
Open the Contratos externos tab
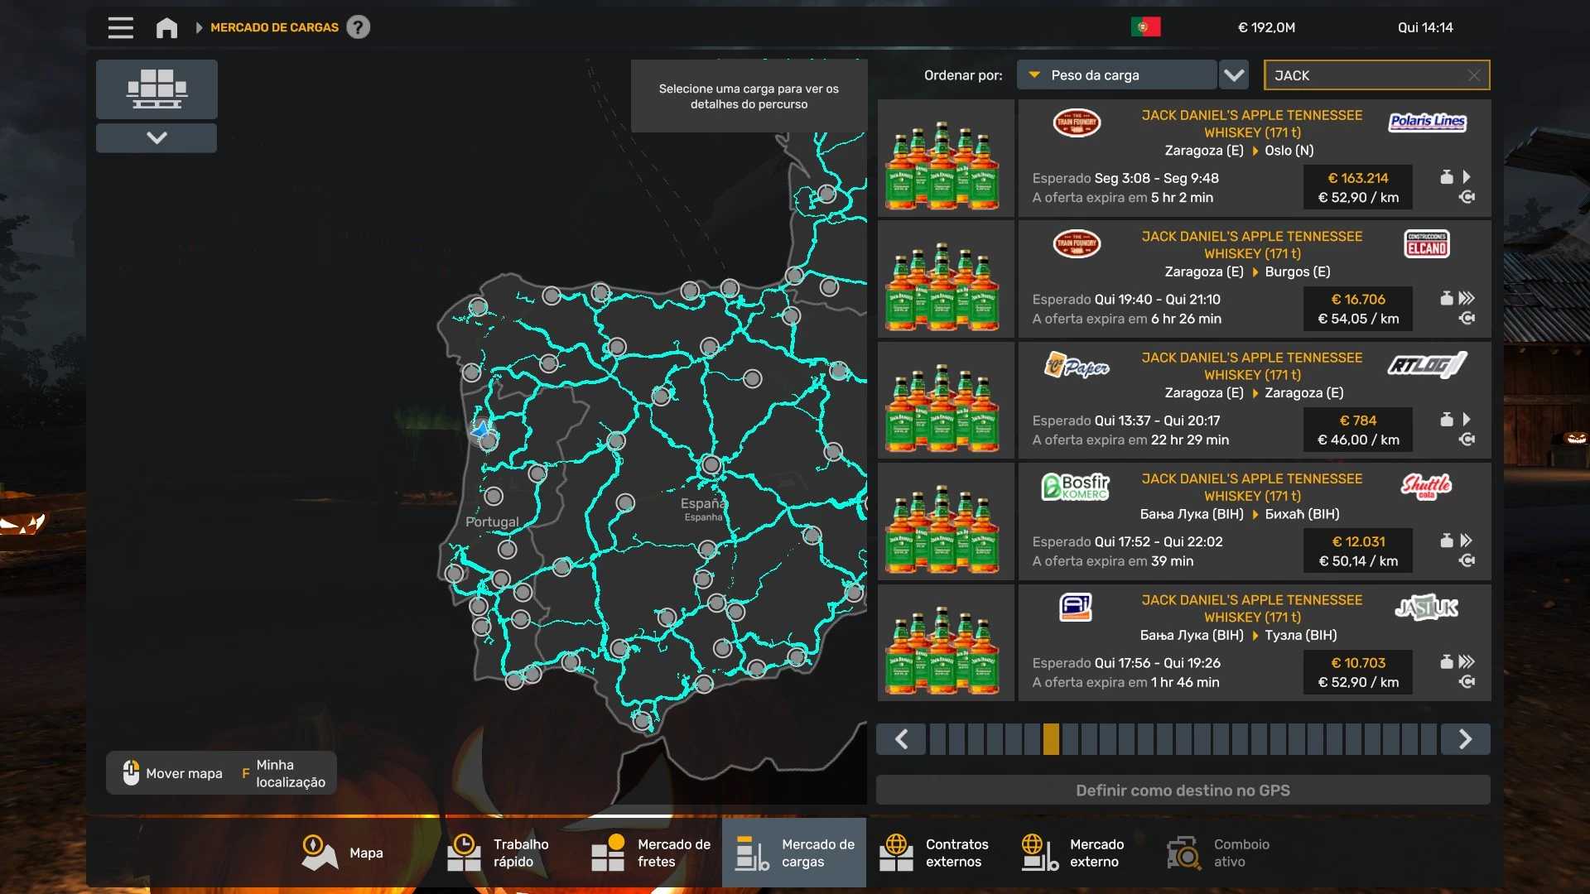point(935,853)
